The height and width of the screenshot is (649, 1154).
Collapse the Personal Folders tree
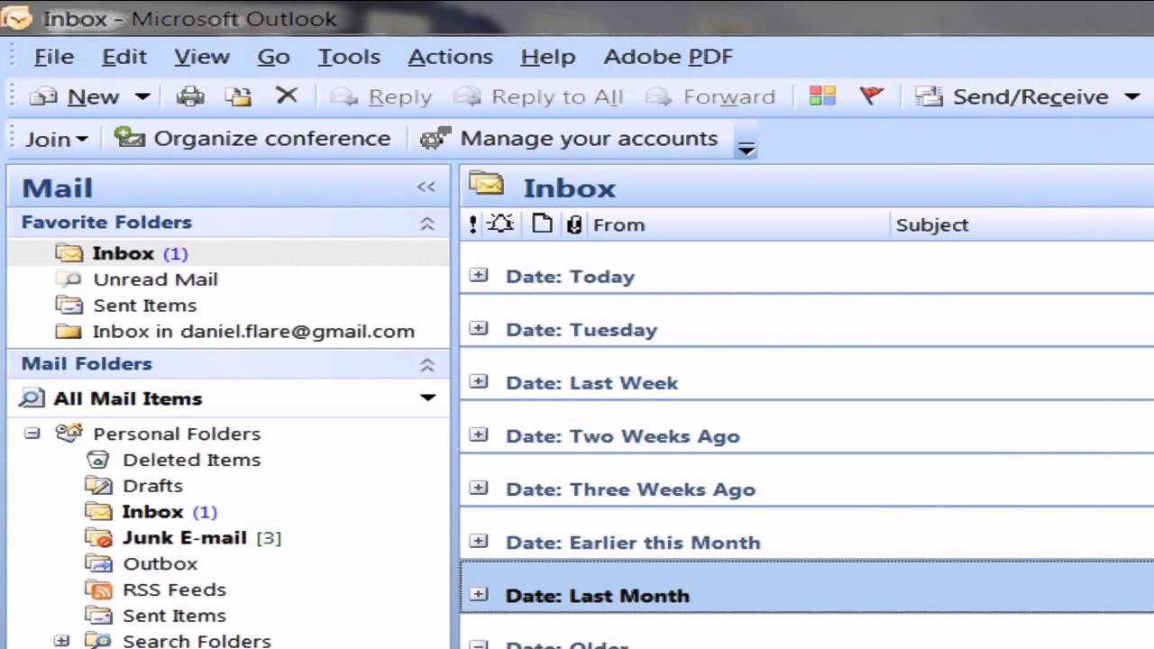pos(32,434)
